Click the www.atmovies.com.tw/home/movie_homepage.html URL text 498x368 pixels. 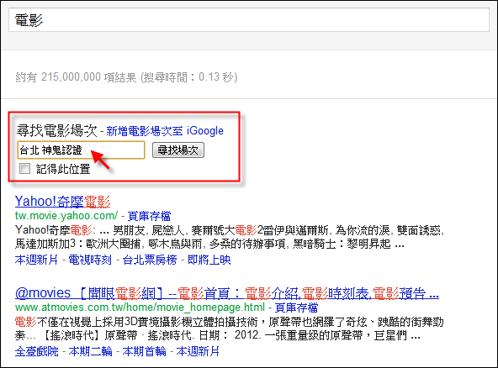pos(140,308)
